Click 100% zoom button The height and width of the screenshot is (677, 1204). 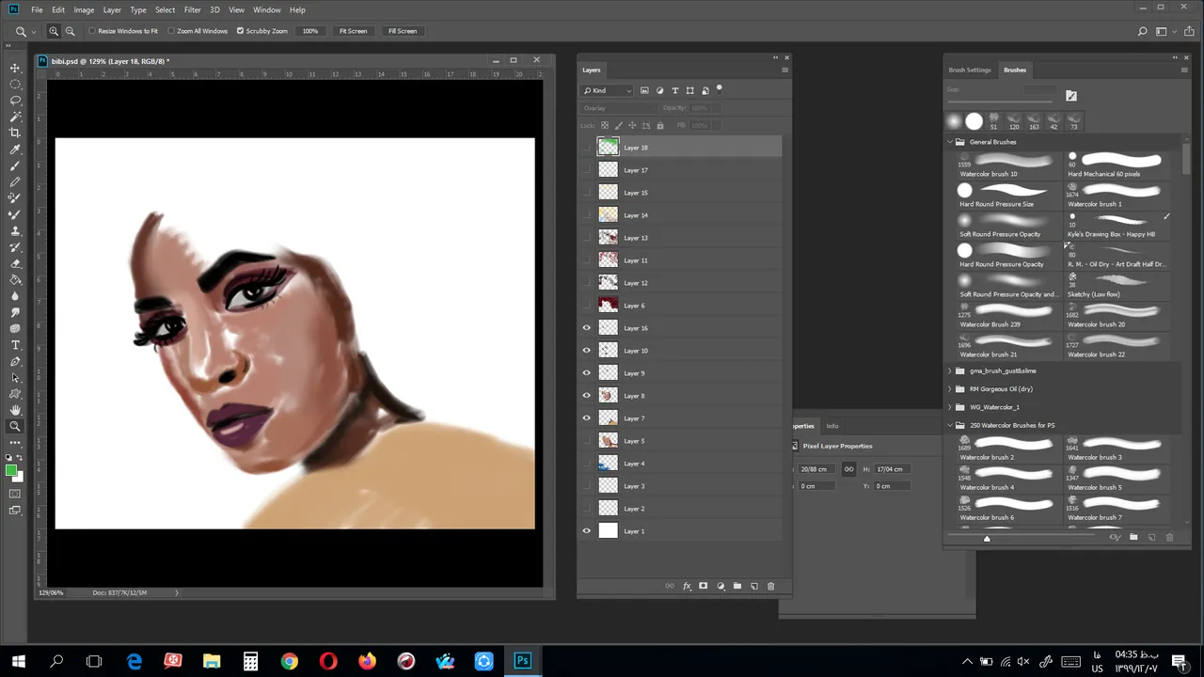309,31
